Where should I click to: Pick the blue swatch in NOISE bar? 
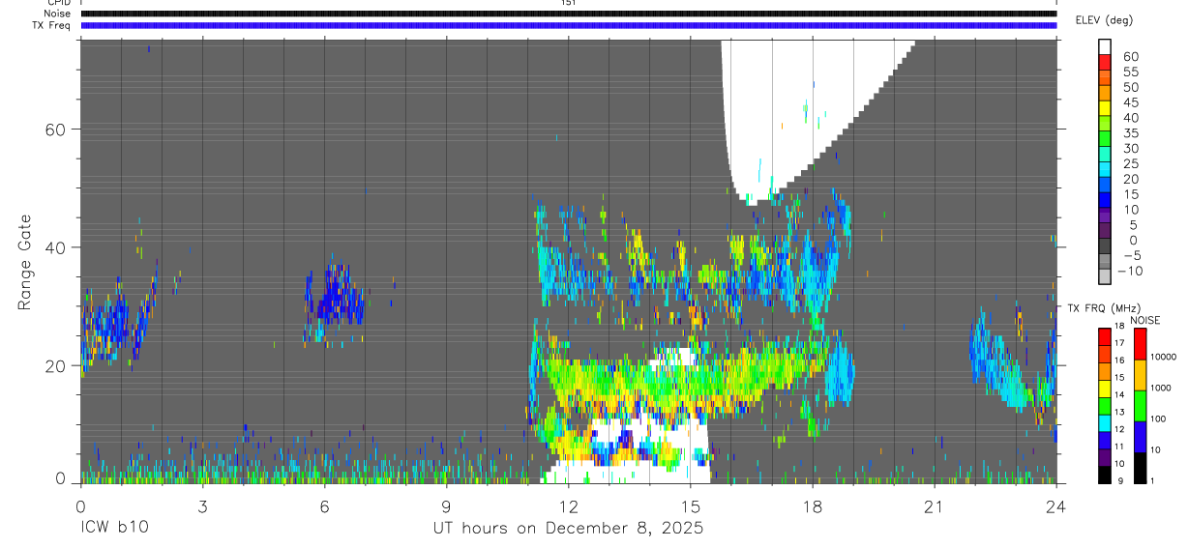click(1140, 436)
